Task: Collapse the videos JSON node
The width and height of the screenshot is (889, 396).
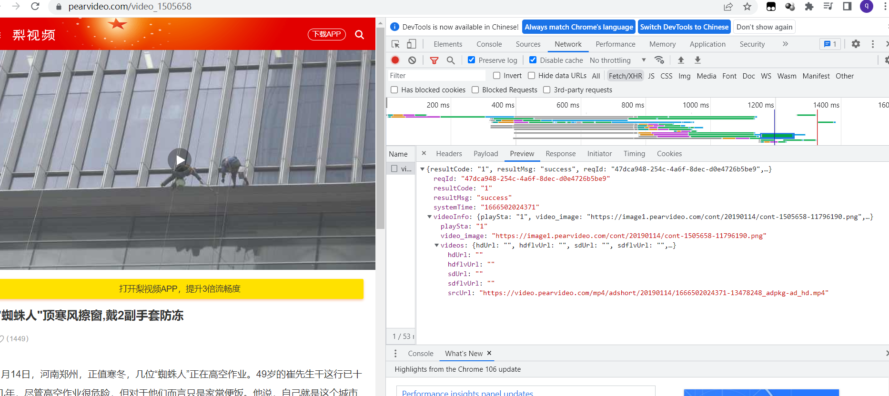Action: (x=436, y=245)
